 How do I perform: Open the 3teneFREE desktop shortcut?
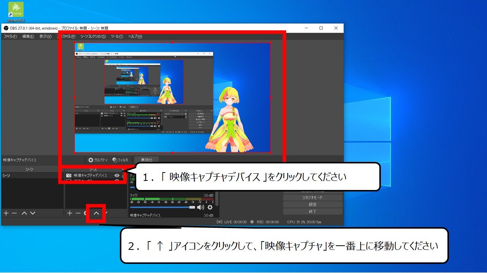(16, 12)
